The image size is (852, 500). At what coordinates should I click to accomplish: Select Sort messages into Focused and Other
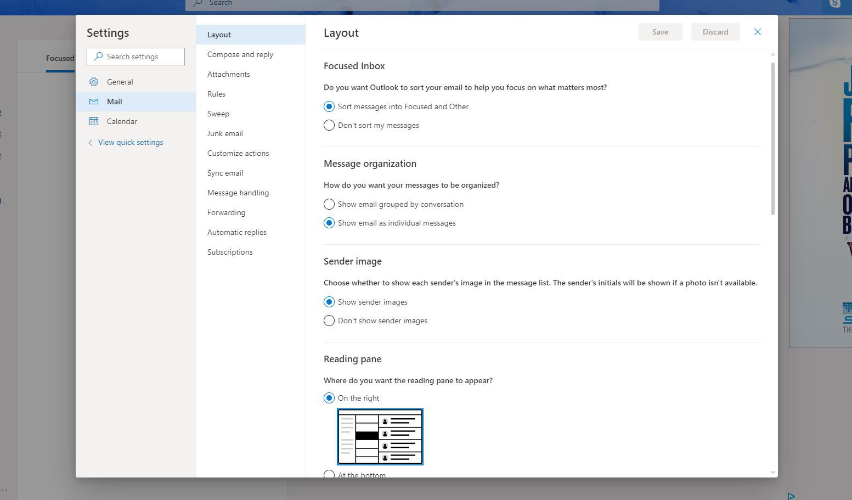(x=329, y=106)
